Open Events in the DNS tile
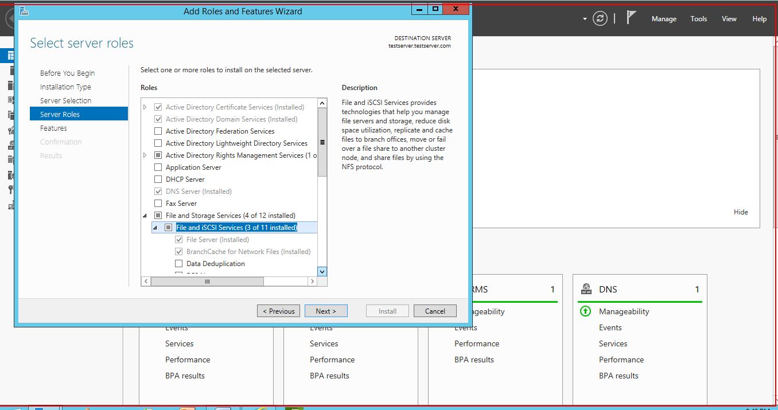The width and height of the screenshot is (778, 410). [610, 328]
